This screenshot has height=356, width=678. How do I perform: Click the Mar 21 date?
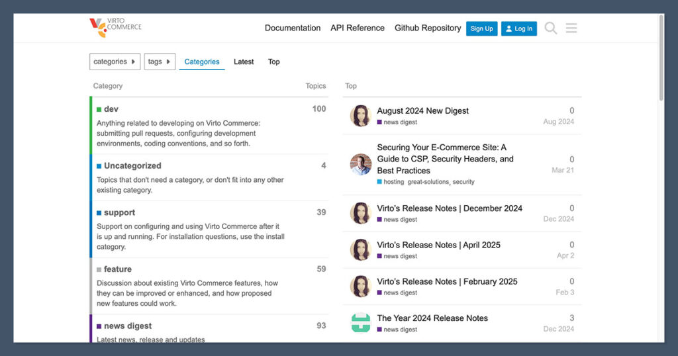(x=563, y=170)
